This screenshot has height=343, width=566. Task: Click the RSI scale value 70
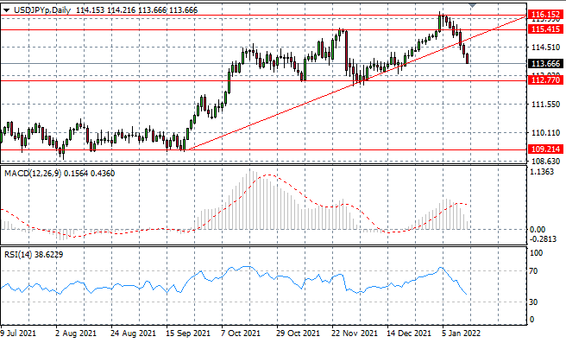pos(533,270)
